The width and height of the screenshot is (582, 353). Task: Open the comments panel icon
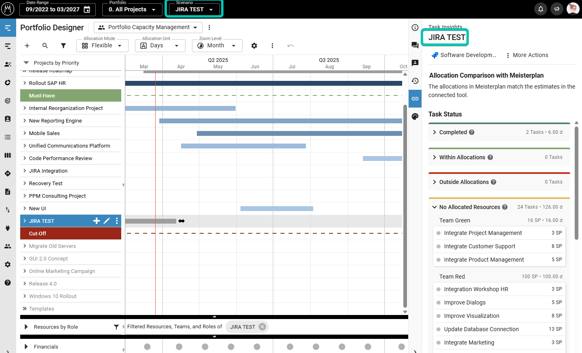(415, 45)
